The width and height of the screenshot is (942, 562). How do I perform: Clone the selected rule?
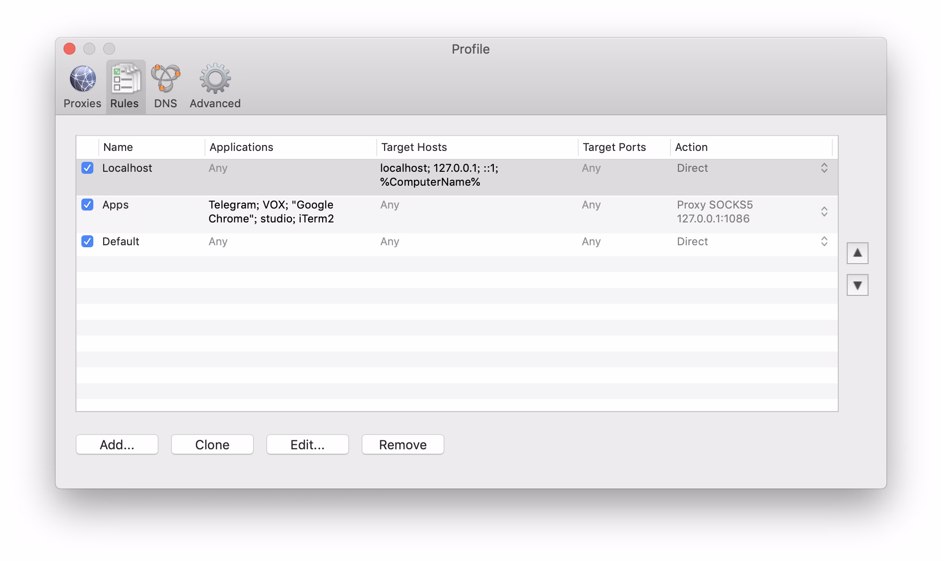click(x=212, y=445)
